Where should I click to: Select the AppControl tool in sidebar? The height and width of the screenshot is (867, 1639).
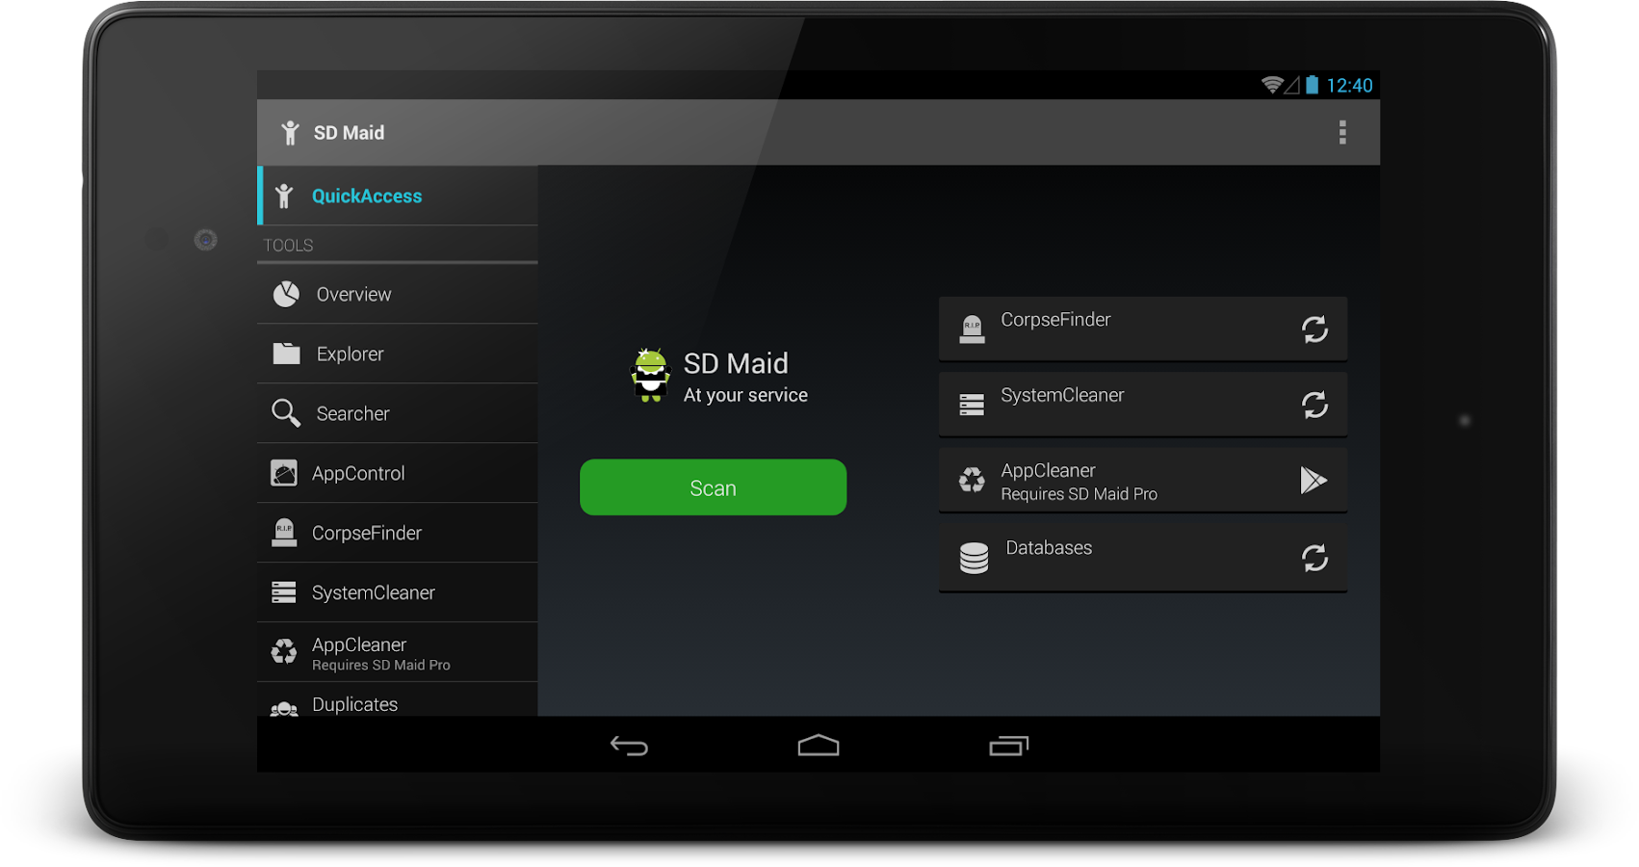[357, 473]
